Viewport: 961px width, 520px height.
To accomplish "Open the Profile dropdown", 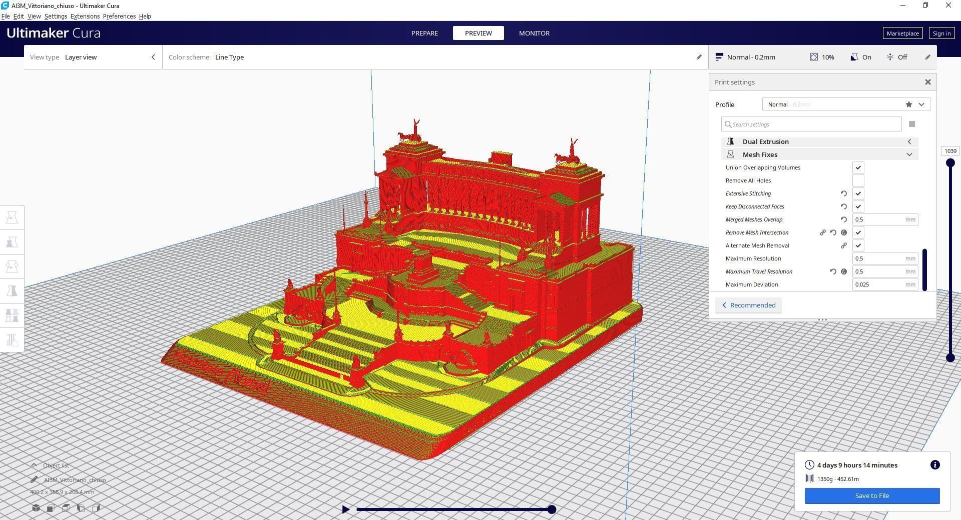I will (846, 104).
